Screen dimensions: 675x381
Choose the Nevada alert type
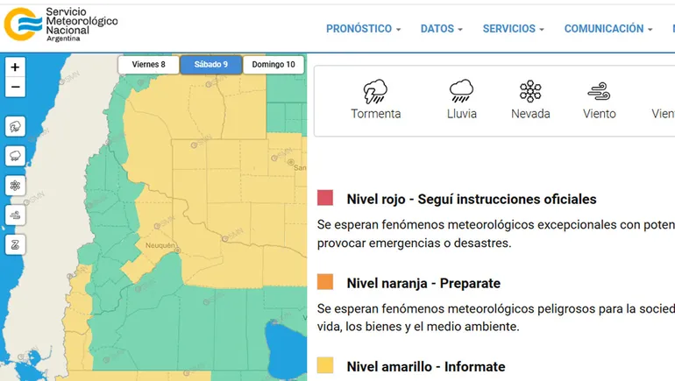[530, 100]
